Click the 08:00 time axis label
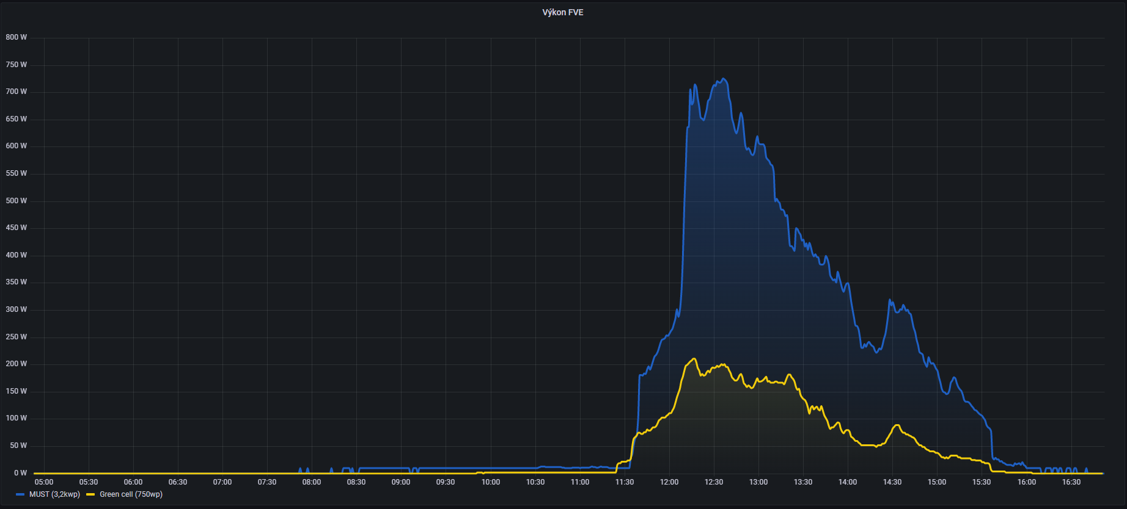Screen dimensions: 1127x509 pyautogui.click(x=312, y=482)
